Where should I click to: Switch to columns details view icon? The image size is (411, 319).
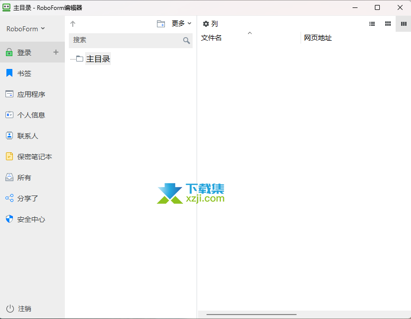coord(404,24)
